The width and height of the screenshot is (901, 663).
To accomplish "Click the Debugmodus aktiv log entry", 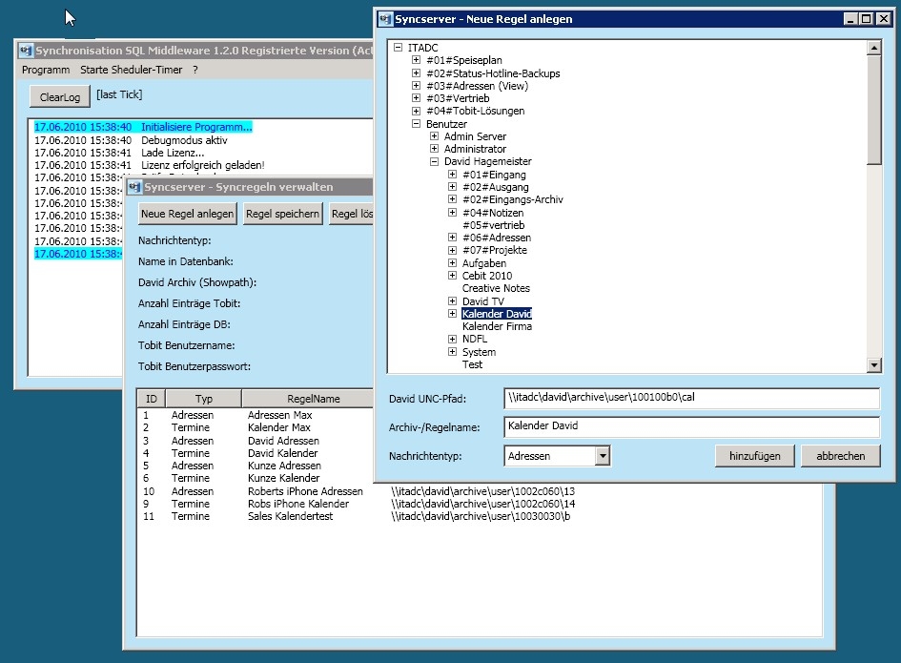I will pos(131,140).
